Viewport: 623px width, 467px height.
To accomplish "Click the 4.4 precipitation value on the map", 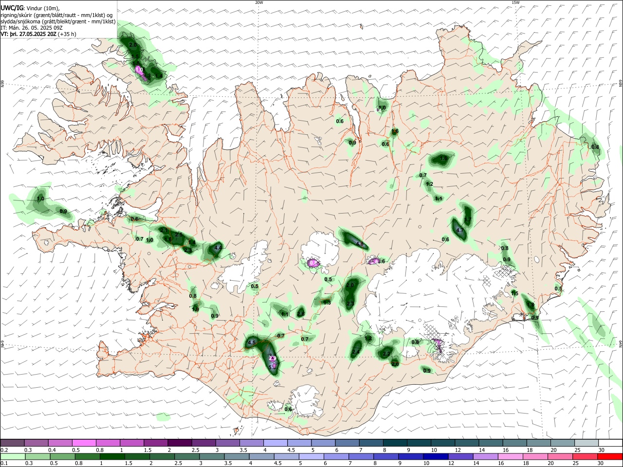I will point(218,248).
